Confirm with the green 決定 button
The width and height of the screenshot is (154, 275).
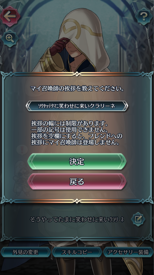77,161
